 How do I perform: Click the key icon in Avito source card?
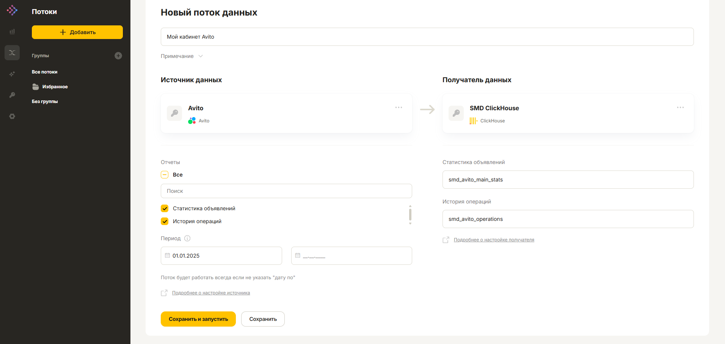174,113
